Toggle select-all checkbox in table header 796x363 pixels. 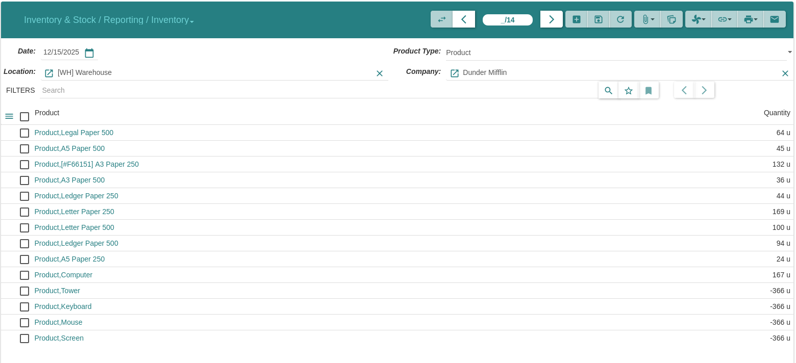pos(24,117)
